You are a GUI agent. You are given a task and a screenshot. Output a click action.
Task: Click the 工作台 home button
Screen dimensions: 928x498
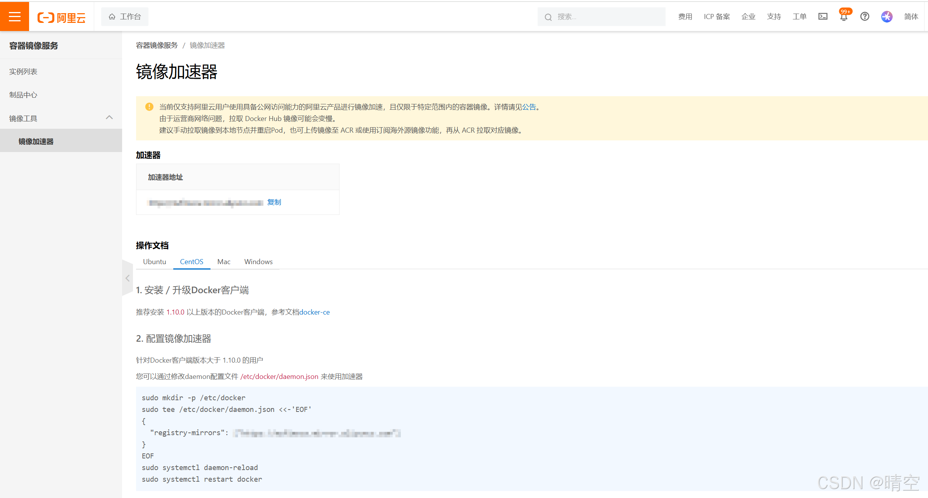(125, 17)
